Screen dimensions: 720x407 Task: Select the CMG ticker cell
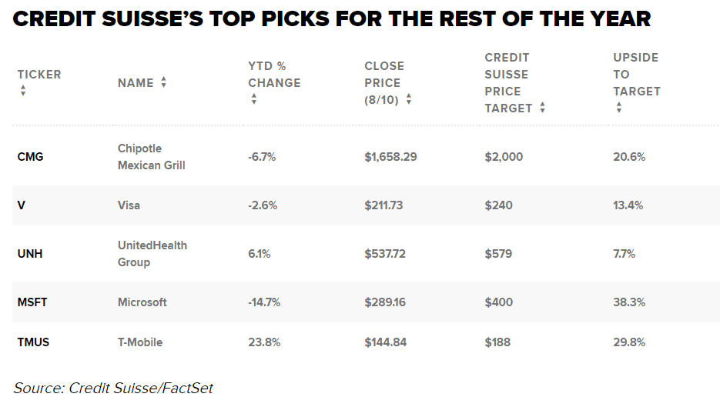coord(30,156)
